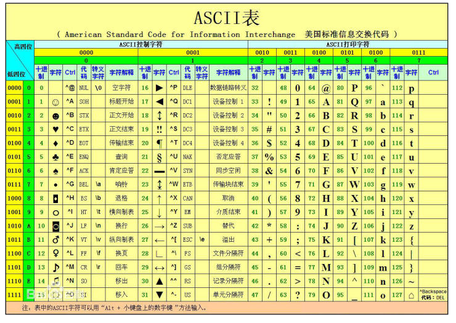Click the '^Z' Ctrl cell

(x=174, y=226)
